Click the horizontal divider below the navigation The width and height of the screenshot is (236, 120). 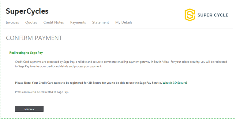pyautogui.click(x=118, y=28)
